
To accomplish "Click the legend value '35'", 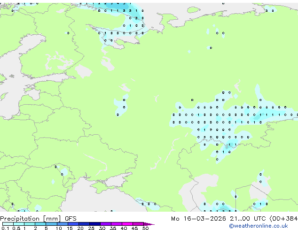I will click(x=113, y=228).
